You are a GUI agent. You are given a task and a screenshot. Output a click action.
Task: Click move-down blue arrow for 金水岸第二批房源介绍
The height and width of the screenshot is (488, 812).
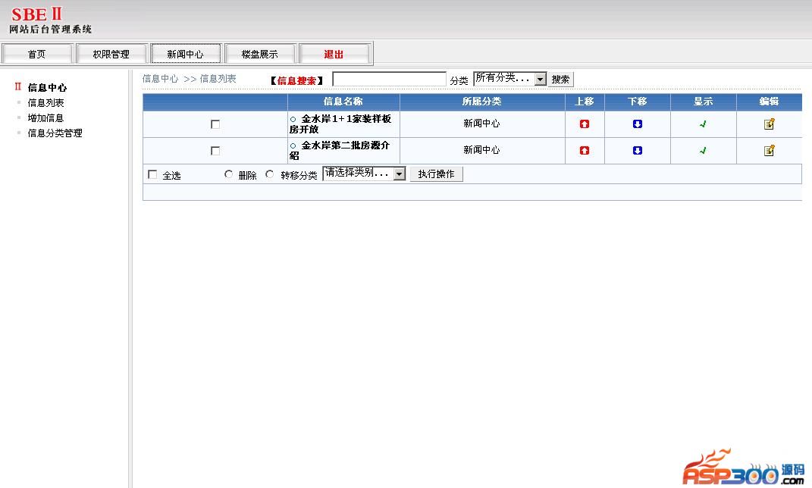[x=637, y=150]
